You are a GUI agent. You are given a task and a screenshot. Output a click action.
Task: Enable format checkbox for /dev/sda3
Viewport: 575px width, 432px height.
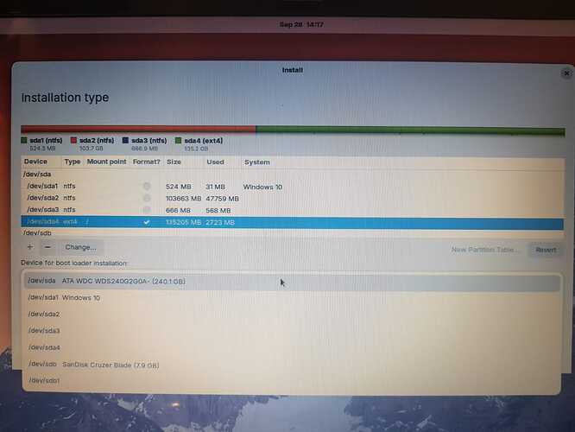click(x=147, y=210)
